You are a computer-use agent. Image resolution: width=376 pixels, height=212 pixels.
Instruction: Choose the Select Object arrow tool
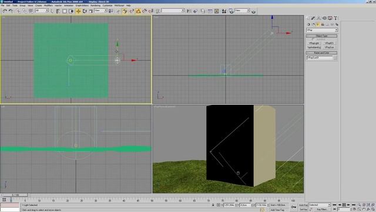tap(52, 11)
